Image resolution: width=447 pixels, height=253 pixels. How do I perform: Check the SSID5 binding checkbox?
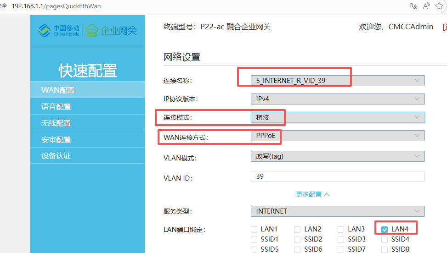point(254,250)
